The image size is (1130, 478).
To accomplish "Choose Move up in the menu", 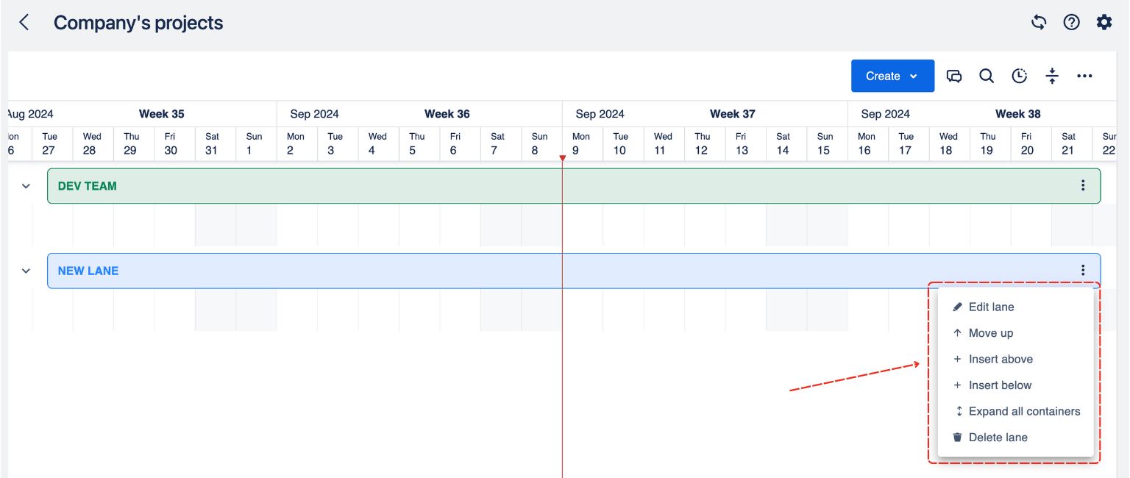I will click(x=990, y=333).
